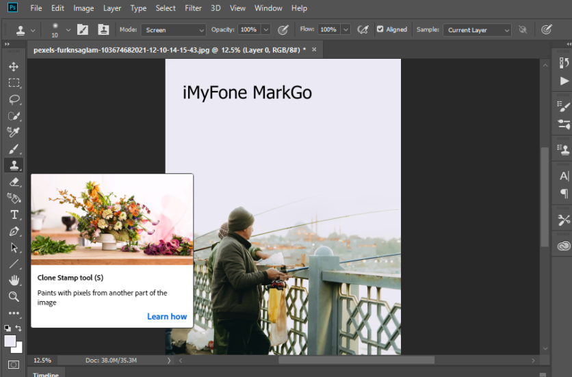Toggle the Brush Settings panel icon
This screenshot has height=377, width=572.
pyautogui.click(x=83, y=29)
